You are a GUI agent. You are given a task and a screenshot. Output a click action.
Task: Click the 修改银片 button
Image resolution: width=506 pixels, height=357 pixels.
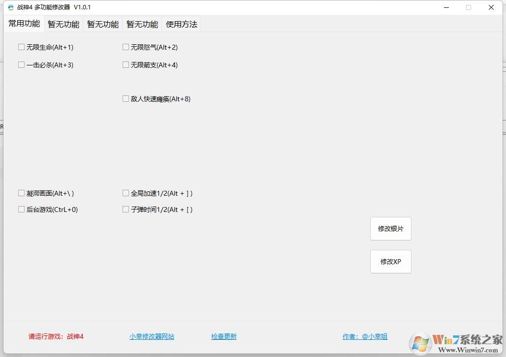(x=390, y=228)
